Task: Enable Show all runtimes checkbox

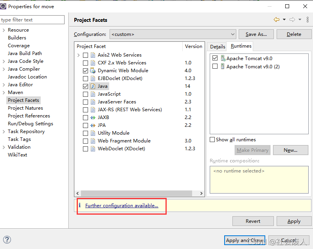Action: pos(212,139)
